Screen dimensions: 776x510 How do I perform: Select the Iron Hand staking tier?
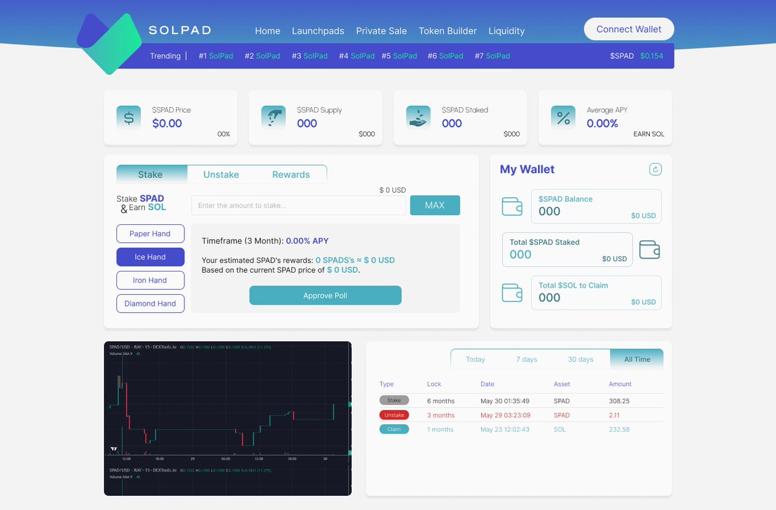tap(150, 280)
